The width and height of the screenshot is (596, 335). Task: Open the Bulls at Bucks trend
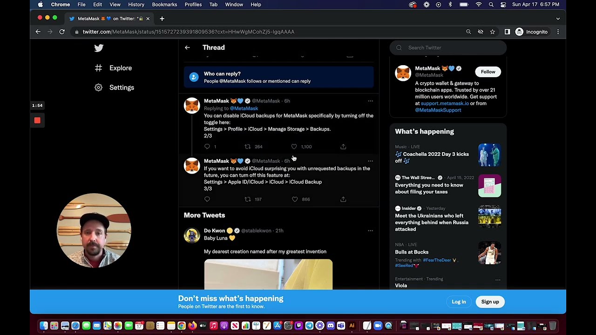click(x=412, y=252)
